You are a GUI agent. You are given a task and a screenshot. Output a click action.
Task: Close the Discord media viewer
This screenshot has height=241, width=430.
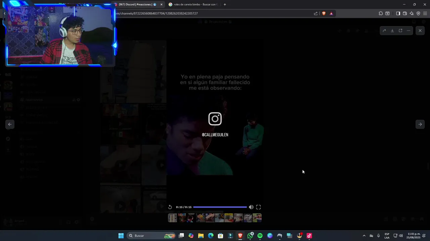point(420,30)
